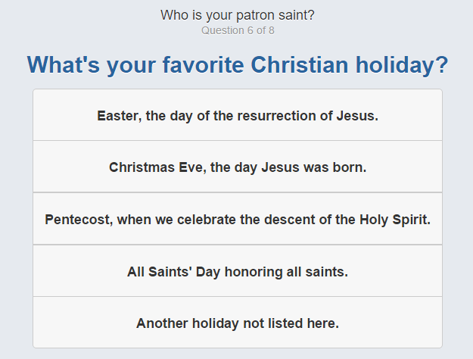
Task: Select the Easter resurrection answer
Action: click(238, 115)
